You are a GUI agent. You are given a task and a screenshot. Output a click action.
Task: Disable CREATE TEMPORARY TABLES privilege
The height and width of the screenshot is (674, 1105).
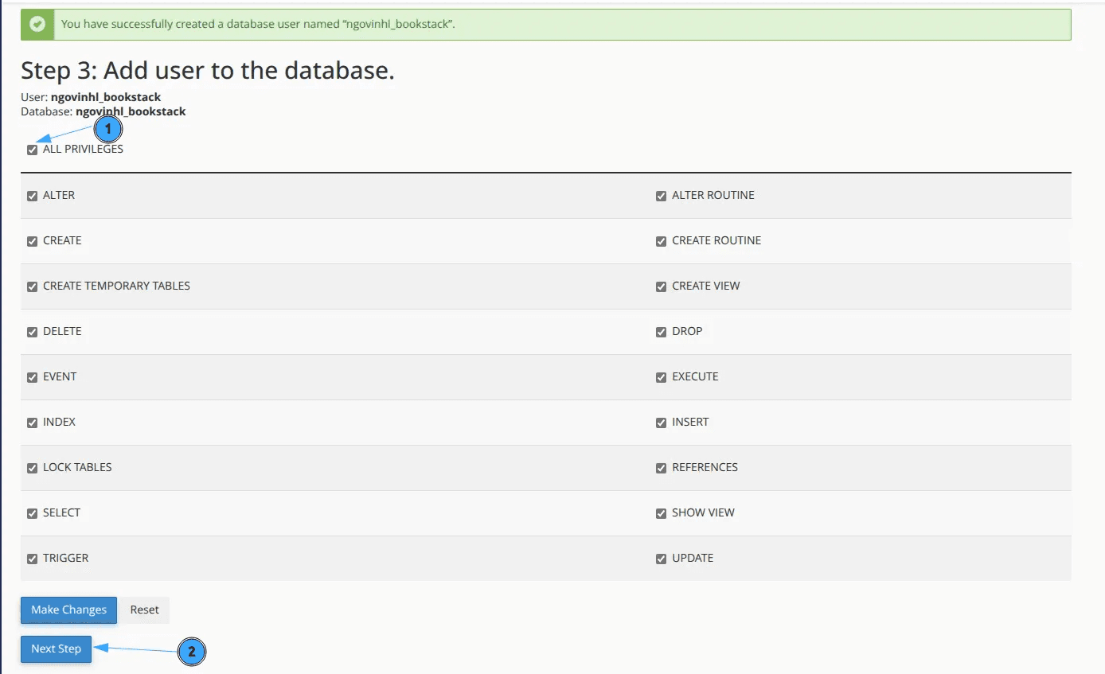[x=33, y=286]
